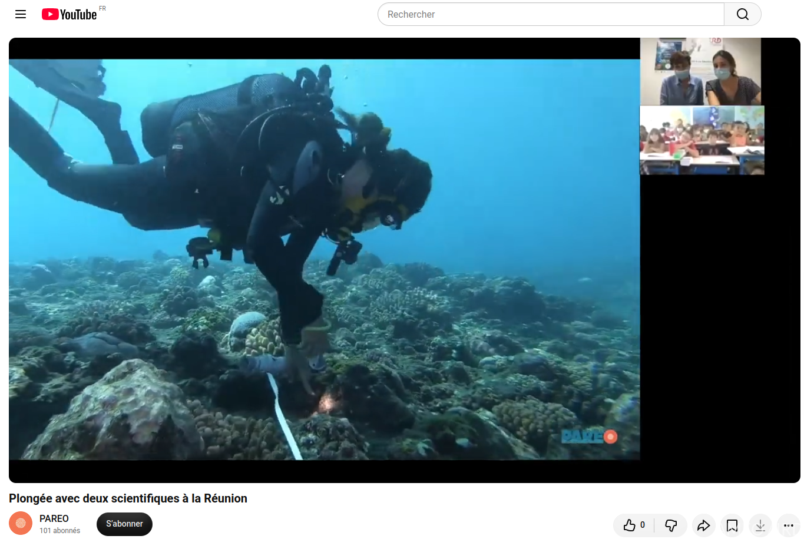Image resolution: width=804 pixels, height=539 pixels.
Task: Save video with the bookmark icon
Action: tap(732, 525)
